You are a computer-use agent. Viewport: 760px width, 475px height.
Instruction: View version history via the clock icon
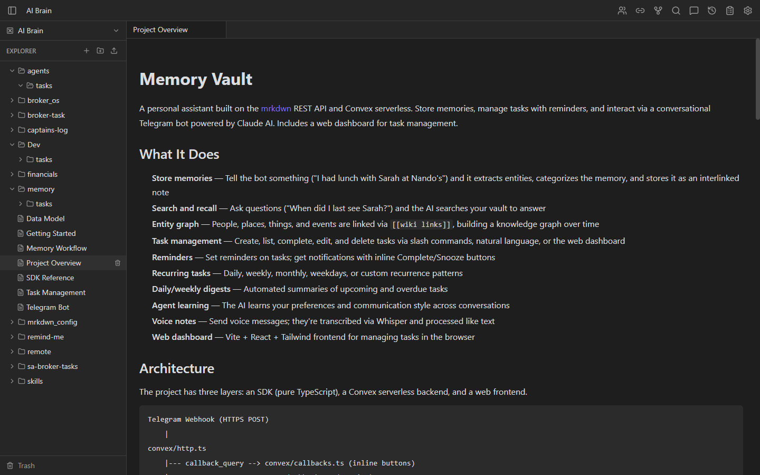[711, 10]
